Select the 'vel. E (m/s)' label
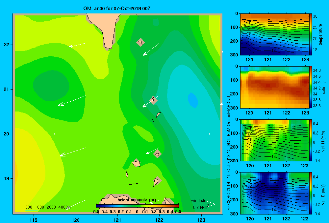This screenshot has height=223, width=329. pos(323,194)
